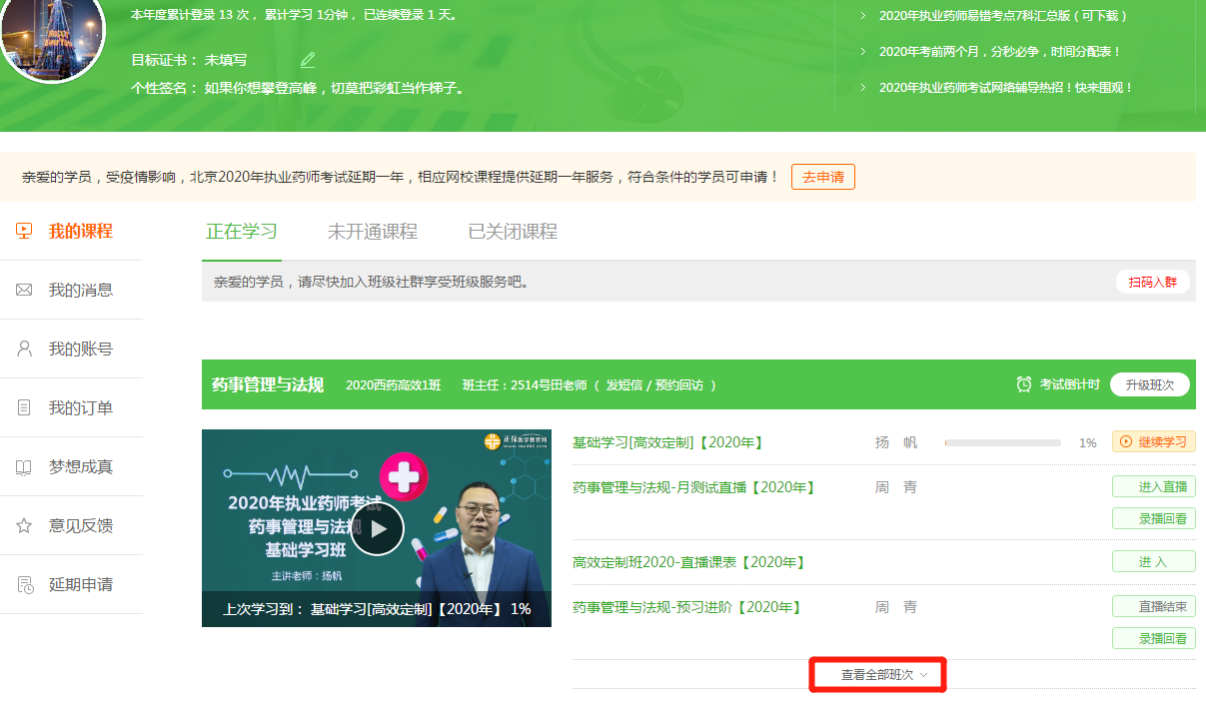Viewport: 1206px width, 705px height.
Task: Switch to the 未开通课程 tab
Action: tap(373, 232)
